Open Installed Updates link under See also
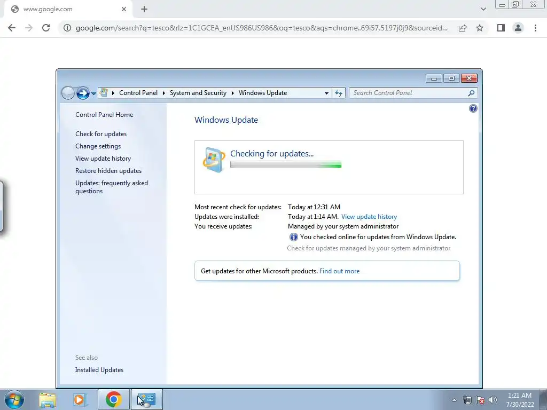This screenshot has height=410, width=547. (x=99, y=370)
